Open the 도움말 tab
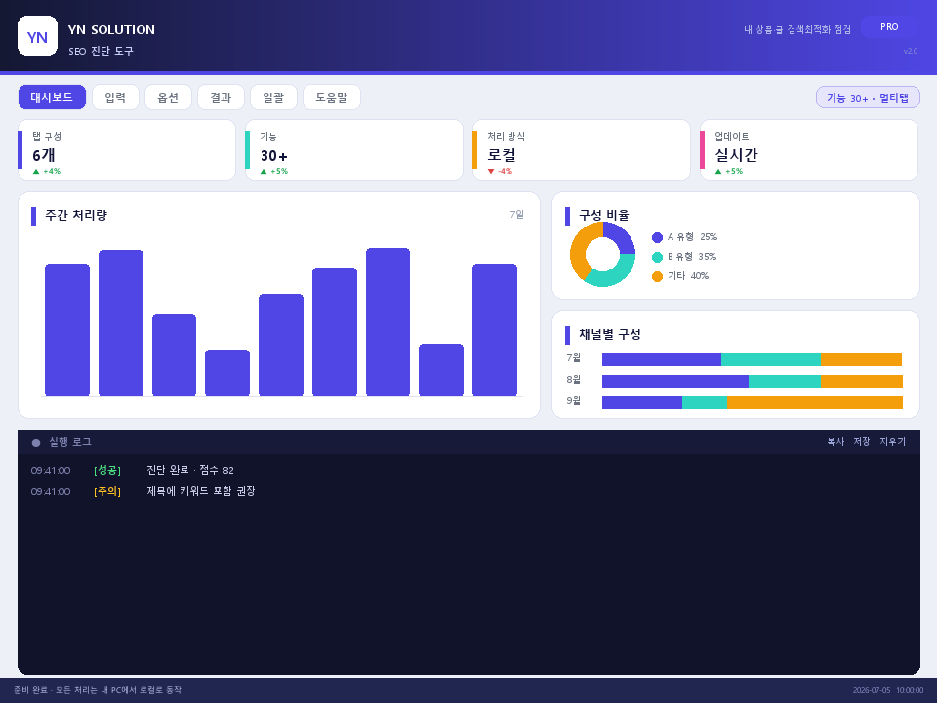 tap(332, 97)
